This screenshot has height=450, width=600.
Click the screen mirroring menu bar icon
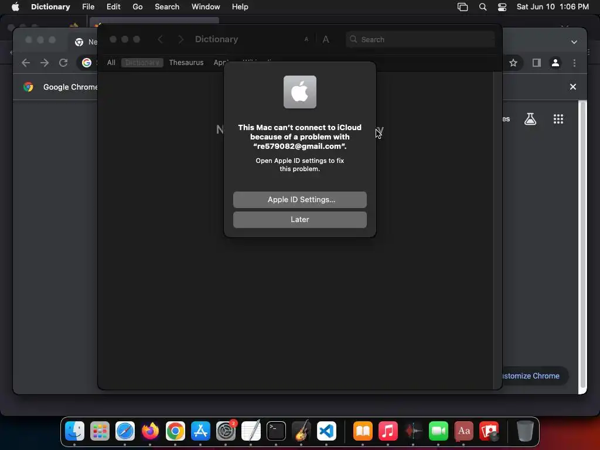click(x=463, y=7)
